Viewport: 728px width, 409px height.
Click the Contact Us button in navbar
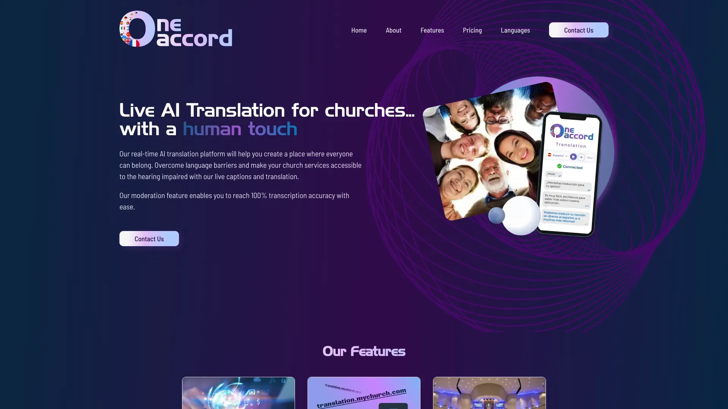pos(579,30)
